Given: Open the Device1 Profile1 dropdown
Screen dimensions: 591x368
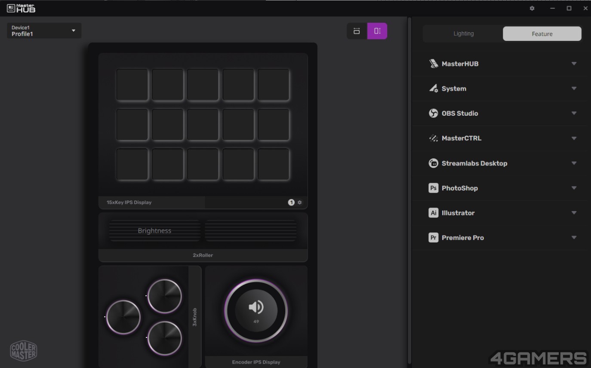Looking at the screenshot, I should pyautogui.click(x=44, y=31).
